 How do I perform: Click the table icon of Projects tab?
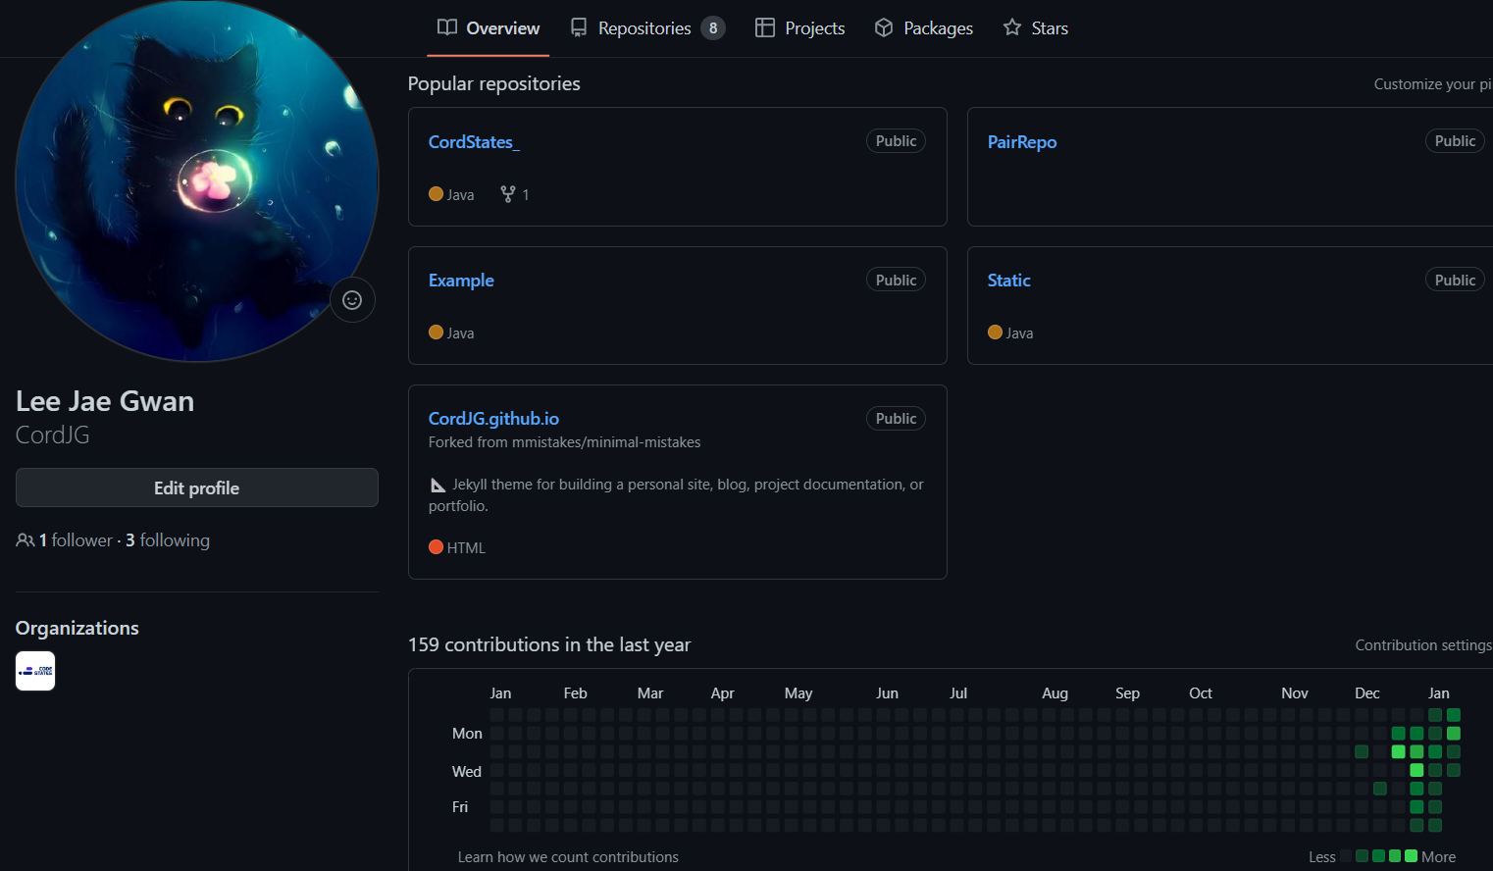point(765,27)
